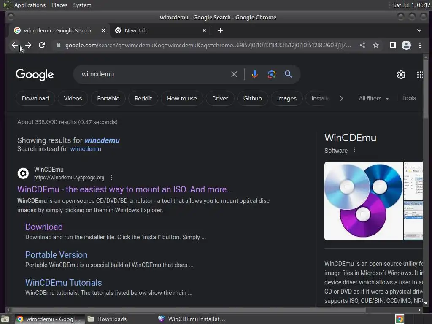Close the wimcdemu Google Search tab

pyautogui.click(x=103, y=30)
